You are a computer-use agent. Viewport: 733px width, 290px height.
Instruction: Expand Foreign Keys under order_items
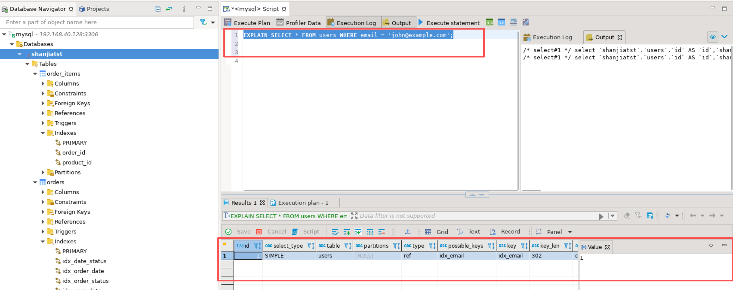[x=43, y=103]
